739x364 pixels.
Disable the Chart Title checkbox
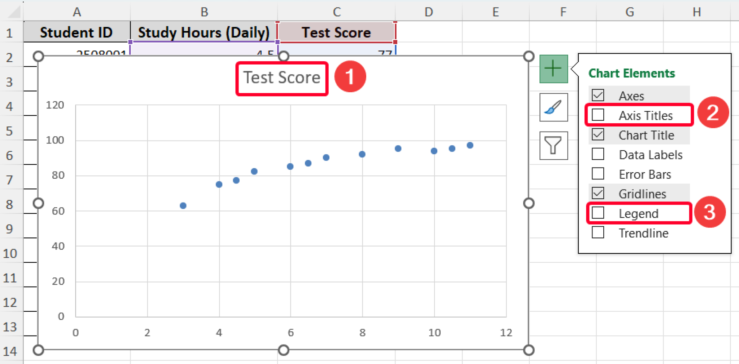click(x=598, y=135)
